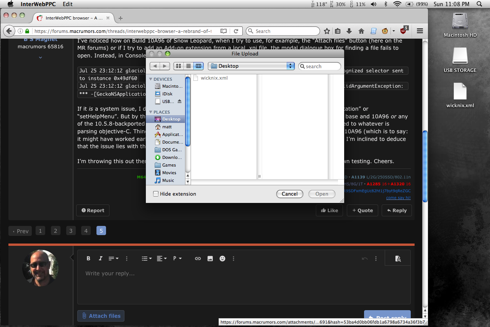490x327 pixels.
Task: Open the browser Downloads arrow icon
Action: 349,31
